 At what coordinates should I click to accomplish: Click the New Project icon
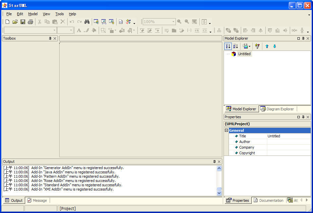(x=7, y=22)
